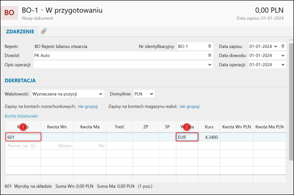Expand the Data dowodu date dropdown
Viewport: 294px width, 195px height.
tap(283, 55)
